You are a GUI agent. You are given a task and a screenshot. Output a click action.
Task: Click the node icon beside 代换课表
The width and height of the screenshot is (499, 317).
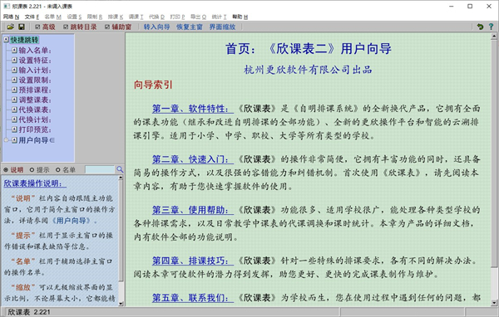(x=14, y=110)
